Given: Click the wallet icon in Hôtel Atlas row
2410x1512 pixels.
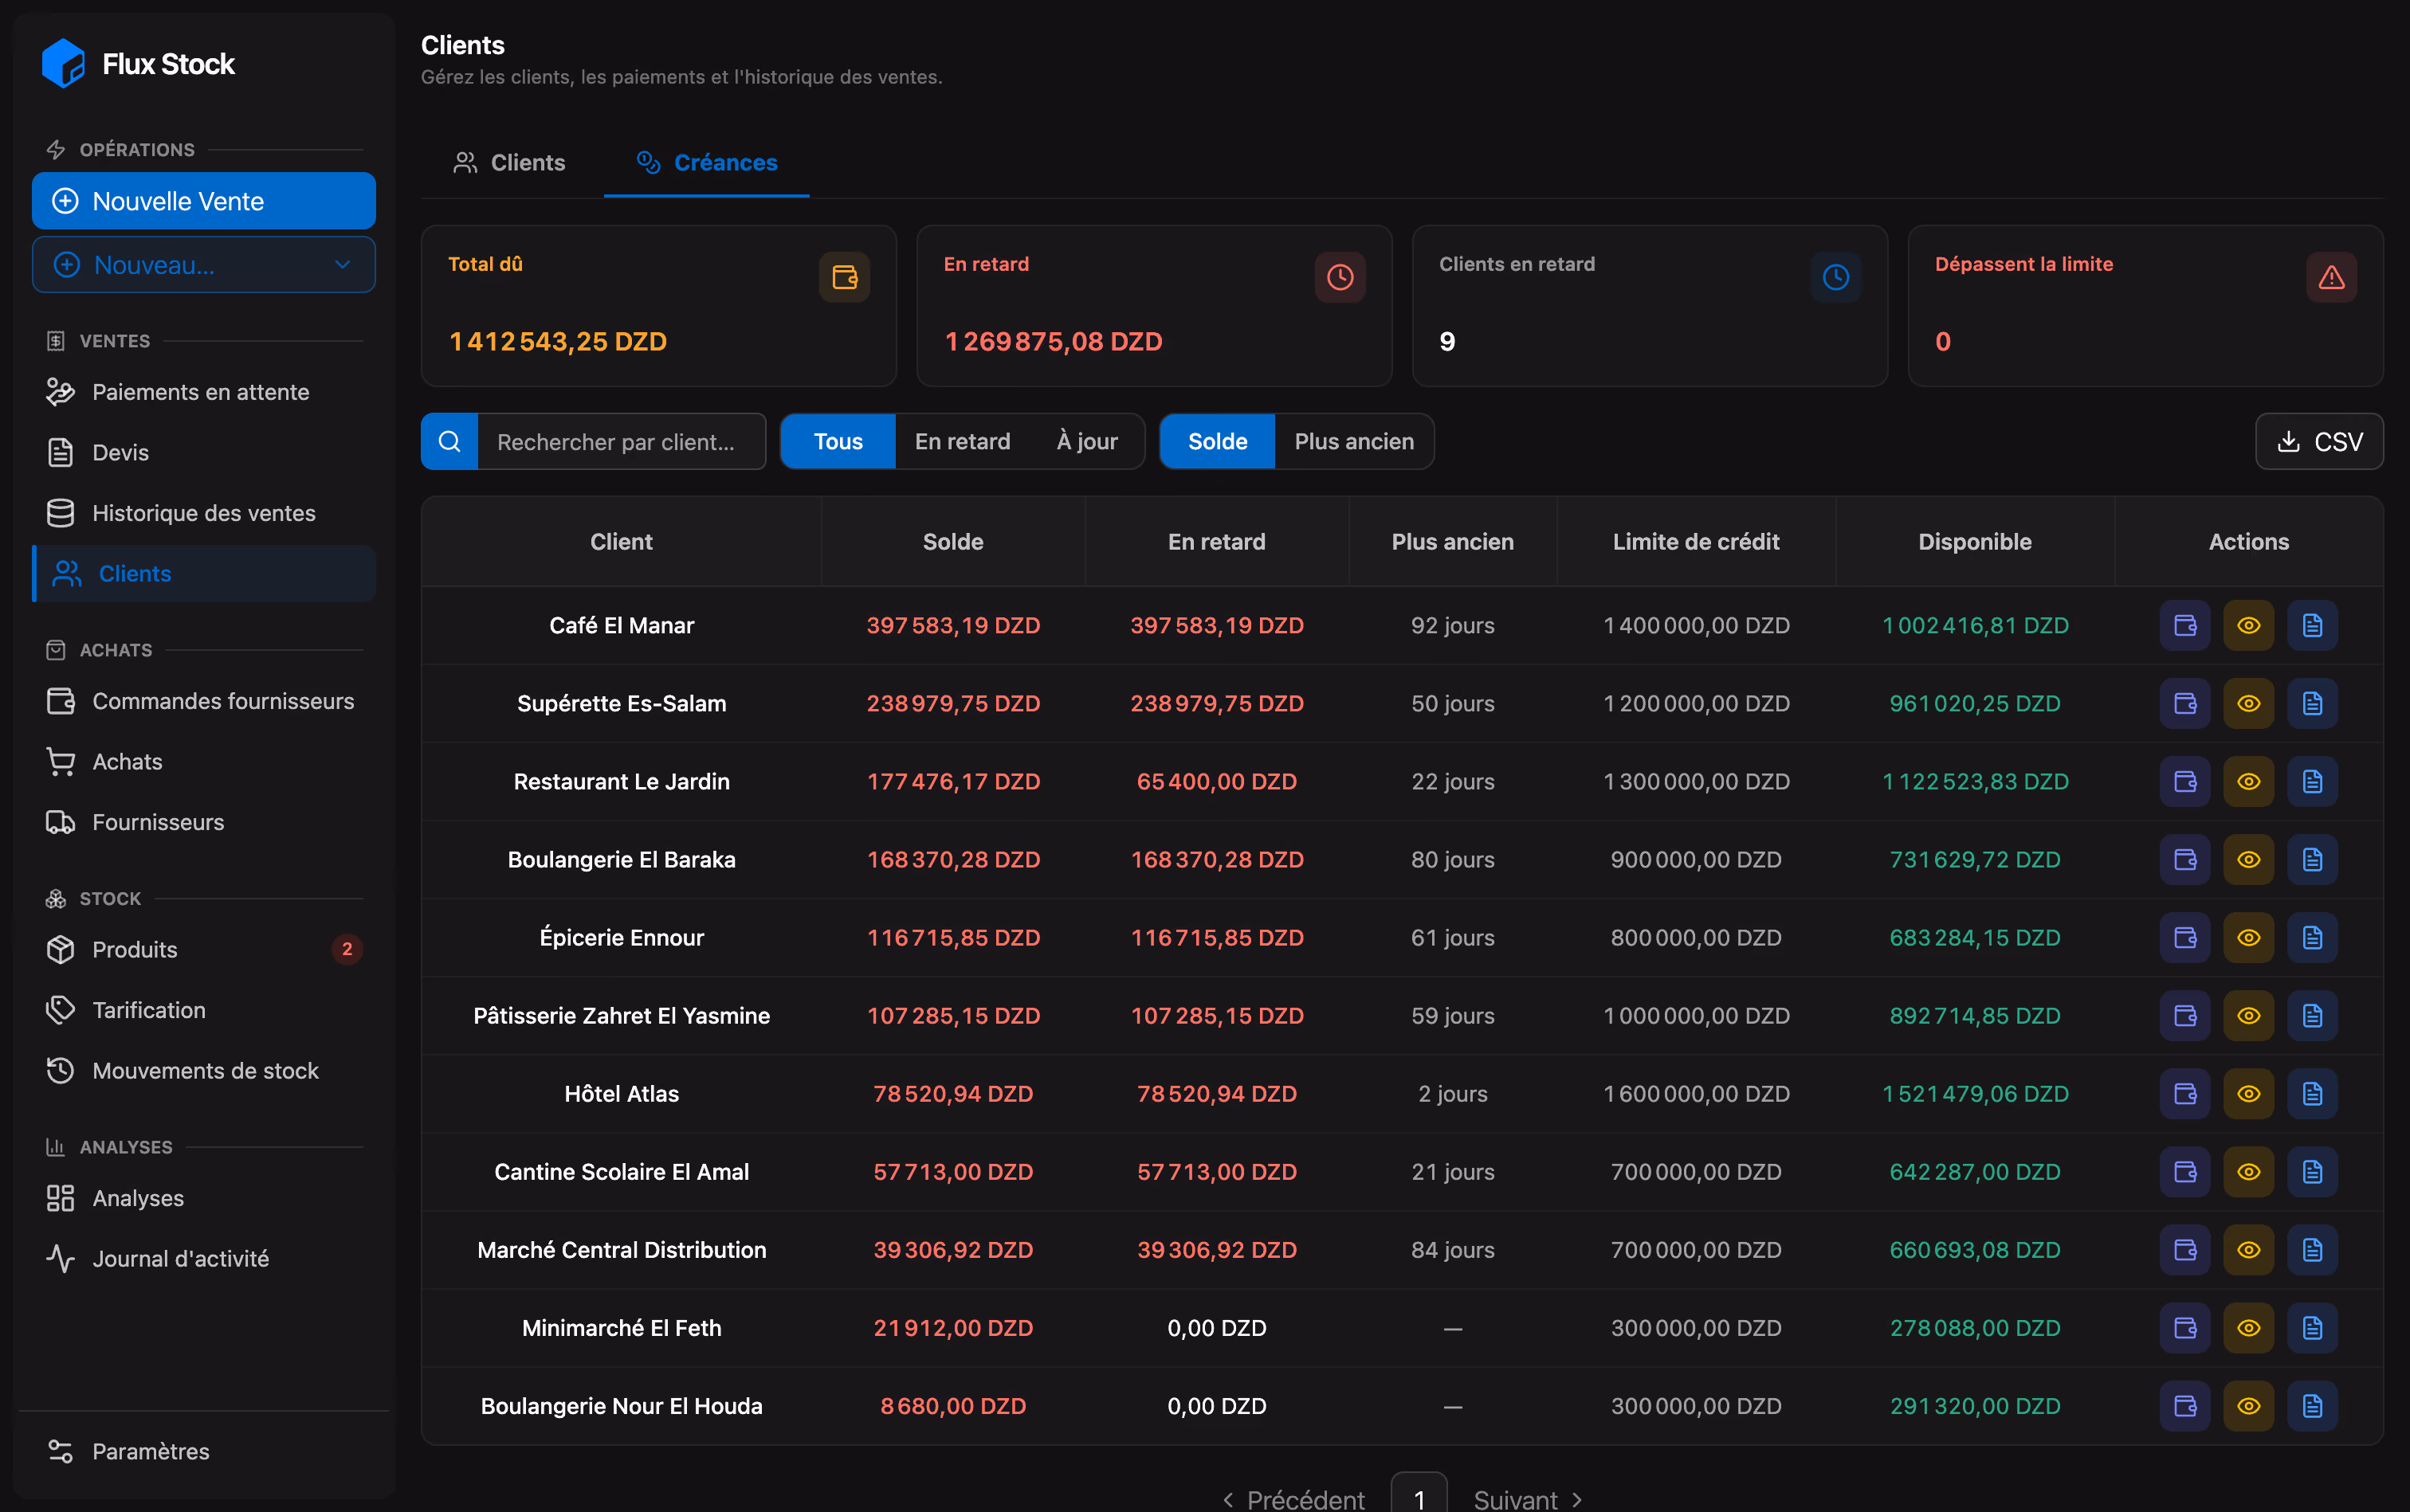Looking at the screenshot, I should point(2185,1094).
